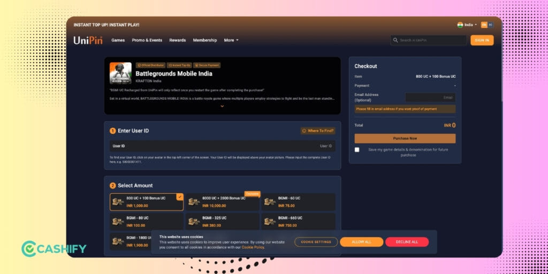The width and height of the screenshot is (548, 274).
Task: Select the 8000 UC + 2800 Bonus UC option
Action: pyautogui.click(x=222, y=202)
